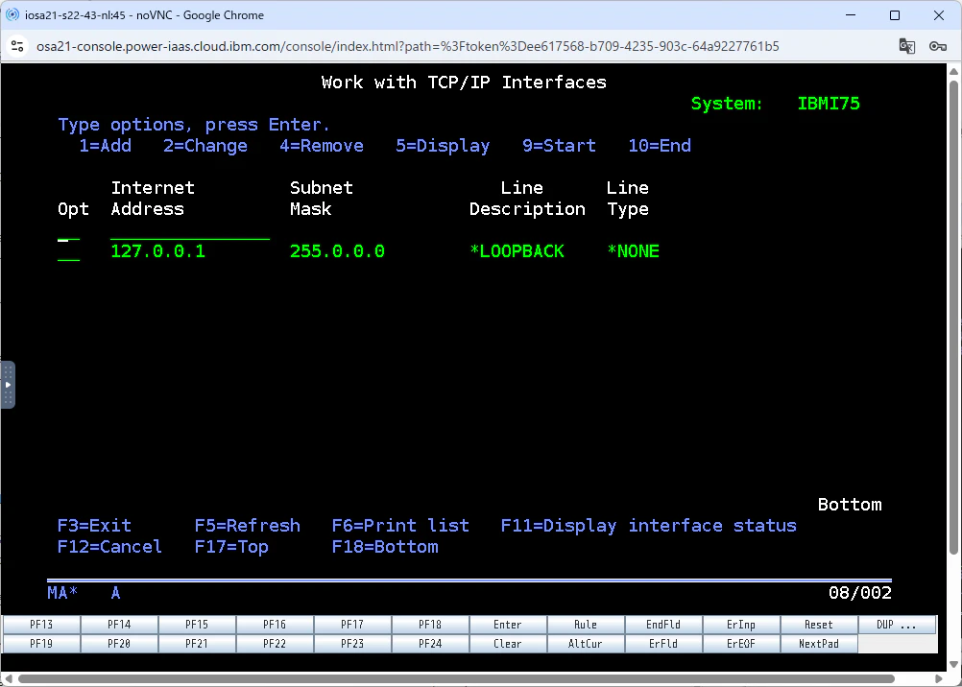Click the IBMI75 system name
This screenshot has width=962, height=687.
(829, 104)
